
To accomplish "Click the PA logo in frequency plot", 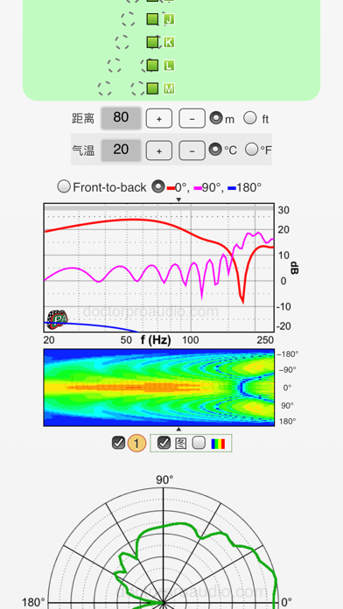I will [x=58, y=319].
